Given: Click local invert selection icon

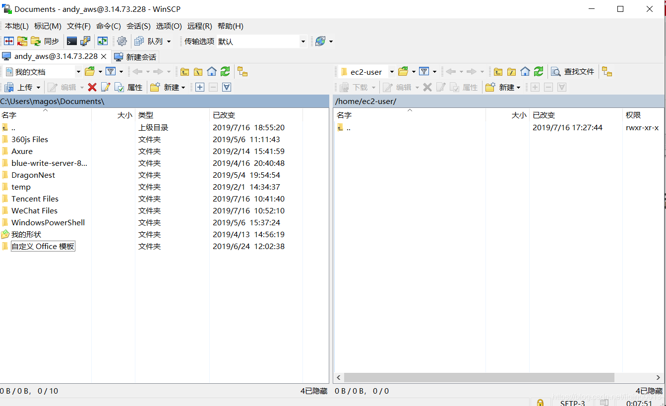Looking at the screenshot, I should [x=227, y=87].
